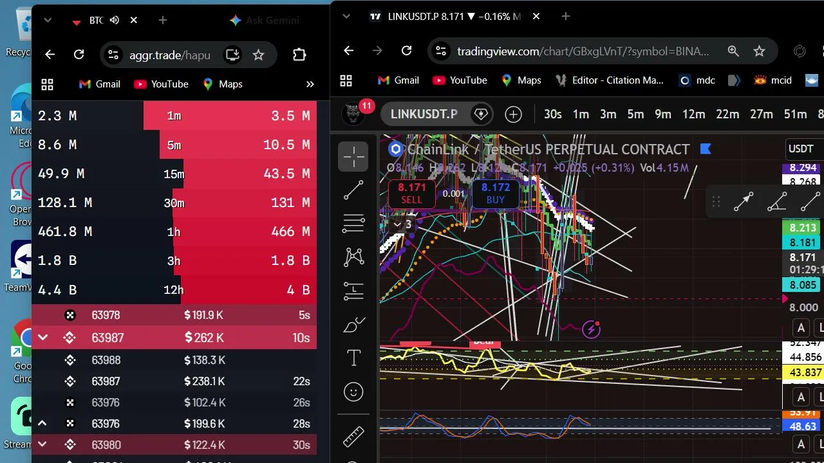The height and width of the screenshot is (463, 824).
Task: Open the YouTube bookmark in aggr.trade window
Action: 161,84
